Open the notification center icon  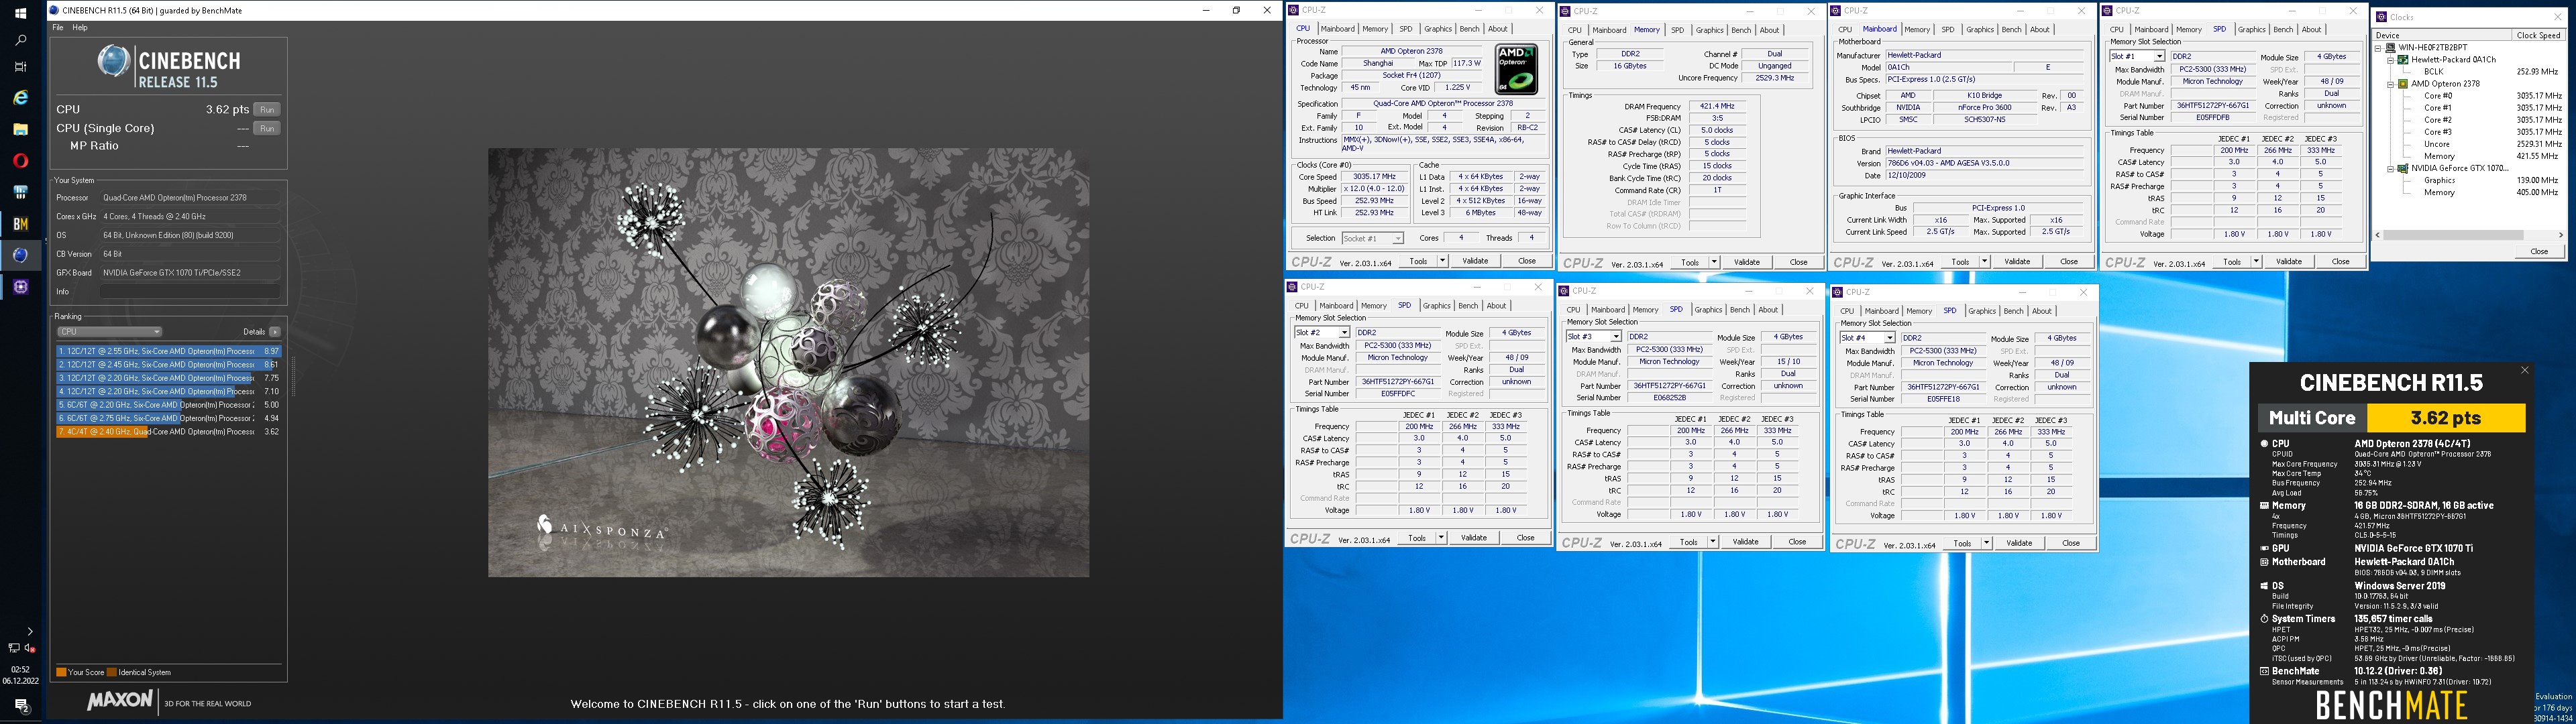21,705
